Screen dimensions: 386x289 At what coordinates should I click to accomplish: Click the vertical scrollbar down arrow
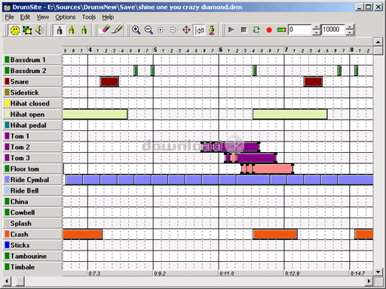click(378, 272)
